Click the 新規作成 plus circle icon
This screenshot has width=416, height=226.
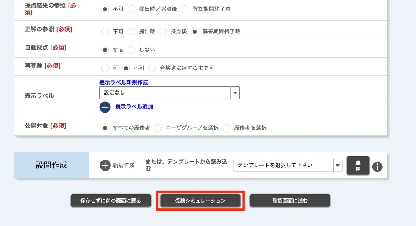(x=105, y=166)
